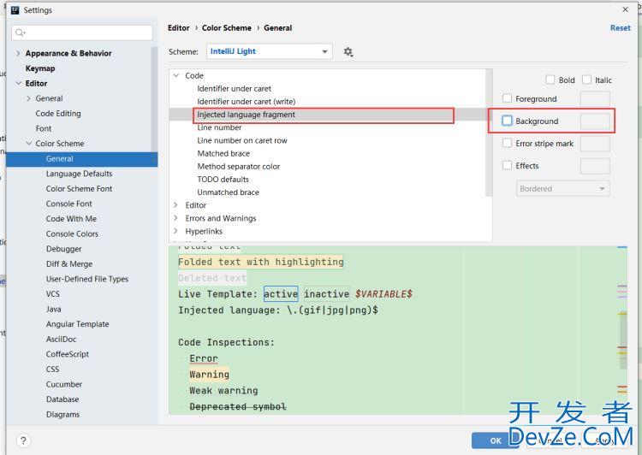
Task: Click the $VARIABLE$ text in preview
Action: point(383,294)
